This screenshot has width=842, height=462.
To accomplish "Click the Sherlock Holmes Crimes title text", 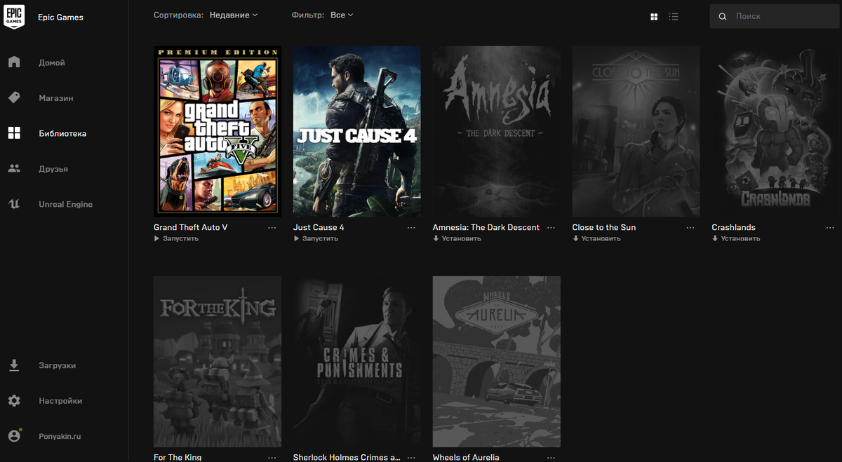I will 347,457.
